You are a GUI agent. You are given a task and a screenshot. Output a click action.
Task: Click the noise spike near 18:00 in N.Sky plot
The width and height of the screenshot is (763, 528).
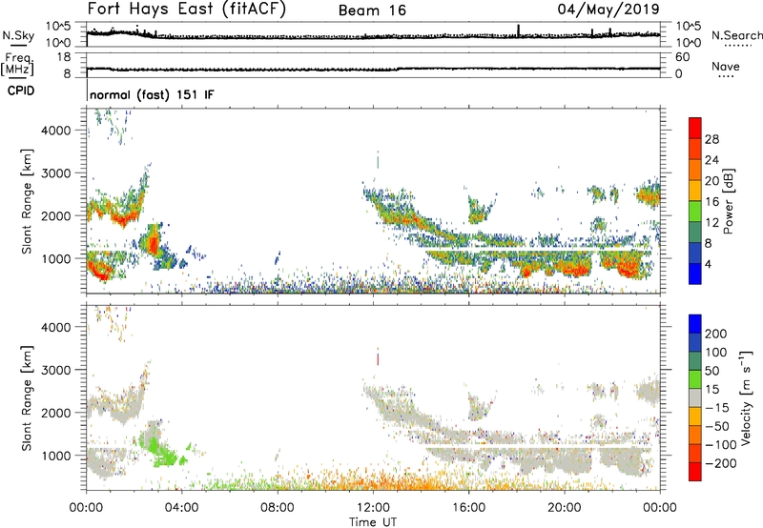click(518, 30)
